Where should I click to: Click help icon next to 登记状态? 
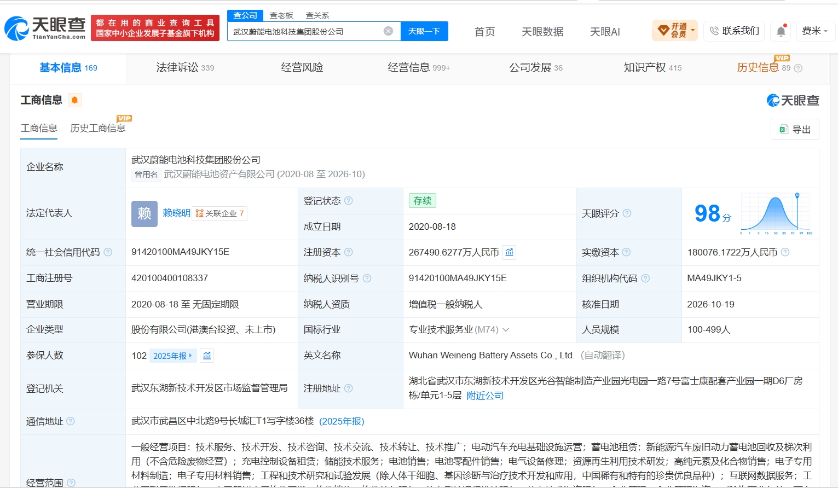pyautogui.click(x=349, y=201)
